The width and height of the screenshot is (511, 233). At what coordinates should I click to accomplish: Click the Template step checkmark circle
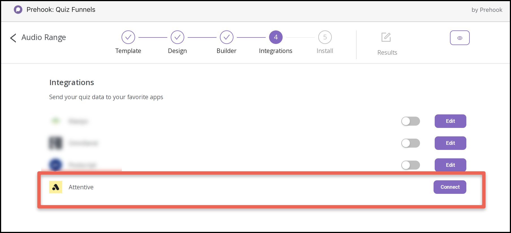click(128, 37)
